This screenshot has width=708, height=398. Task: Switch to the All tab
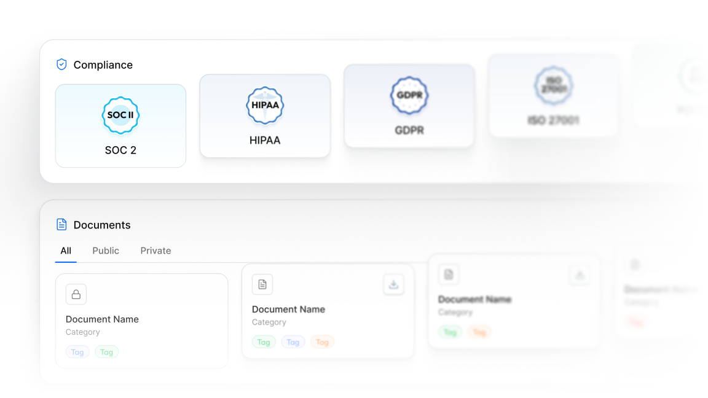tap(66, 251)
